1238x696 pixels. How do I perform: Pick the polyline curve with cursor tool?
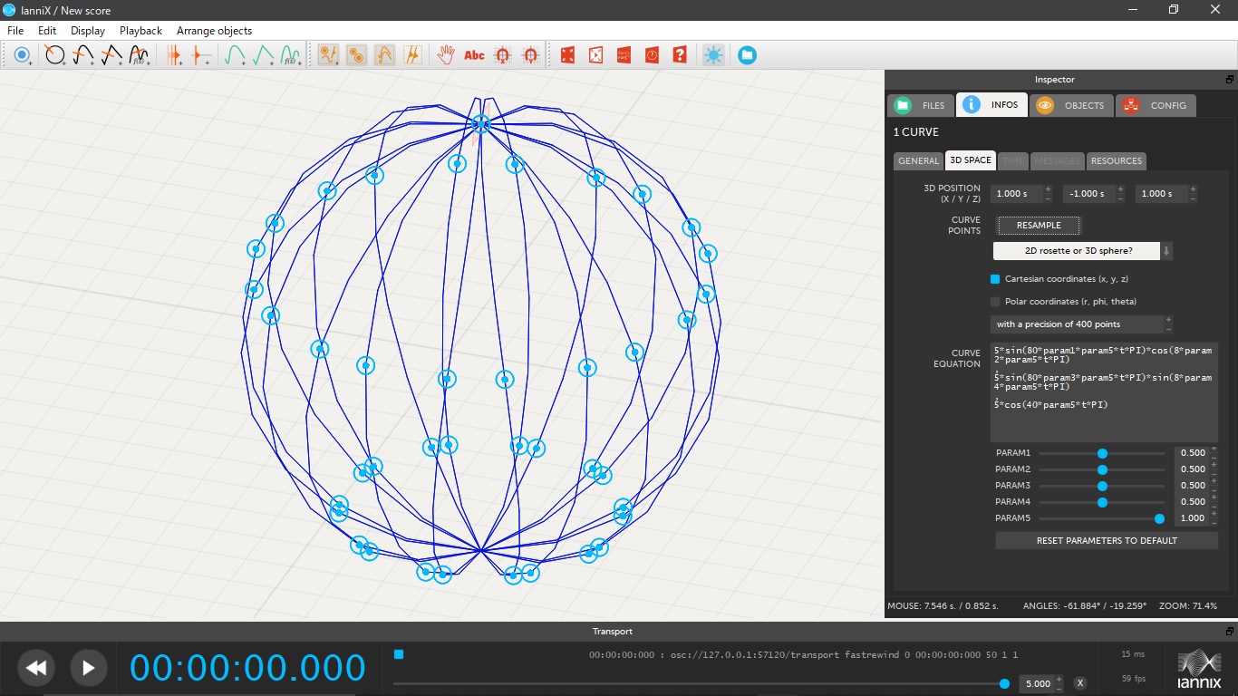tap(111, 55)
